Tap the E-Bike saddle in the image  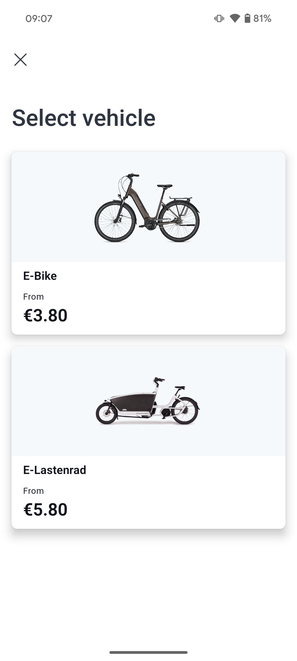click(164, 186)
